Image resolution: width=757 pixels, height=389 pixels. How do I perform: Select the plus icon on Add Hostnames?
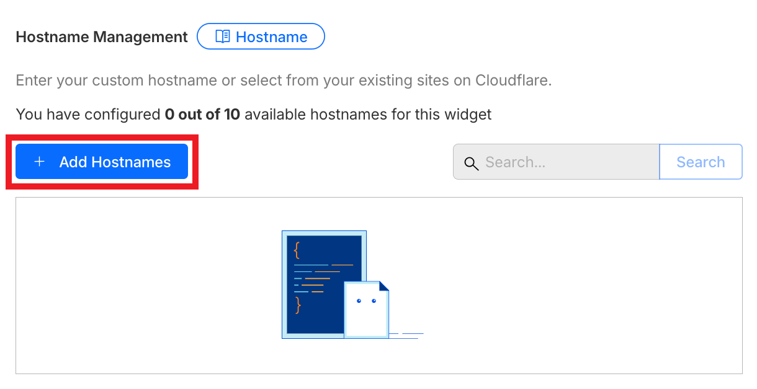pyautogui.click(x=39, y=161)
